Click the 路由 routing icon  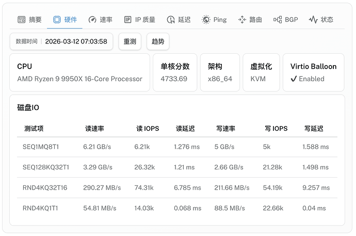[x=242, y=20]
